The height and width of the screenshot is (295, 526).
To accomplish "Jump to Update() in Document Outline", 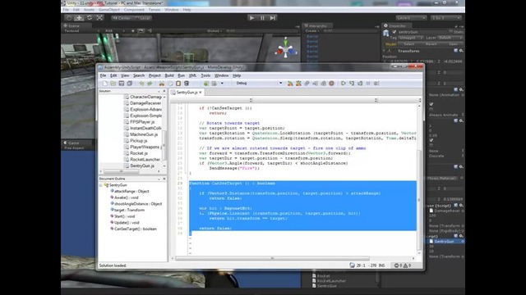I will 127,223.
